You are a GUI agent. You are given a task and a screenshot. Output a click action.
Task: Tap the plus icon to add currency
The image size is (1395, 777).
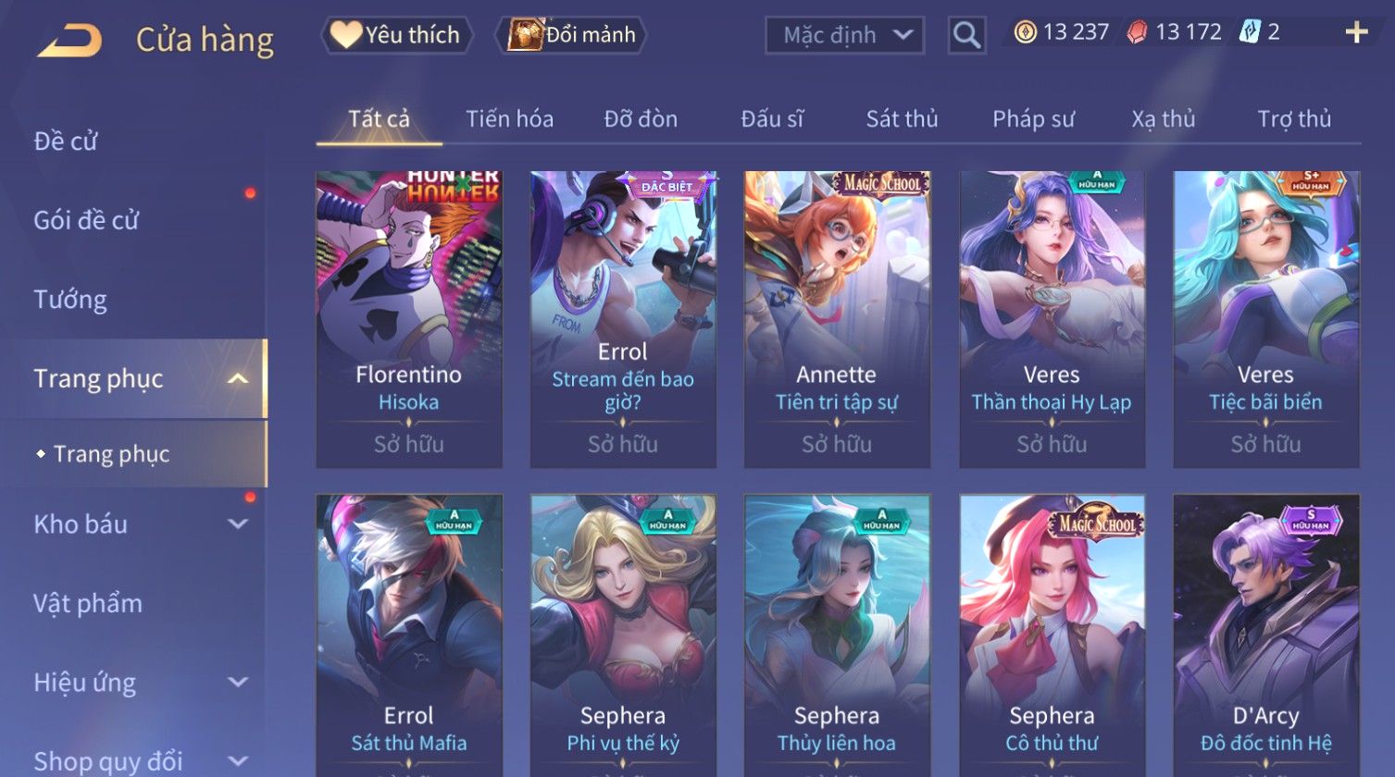tap(1356, 33)
